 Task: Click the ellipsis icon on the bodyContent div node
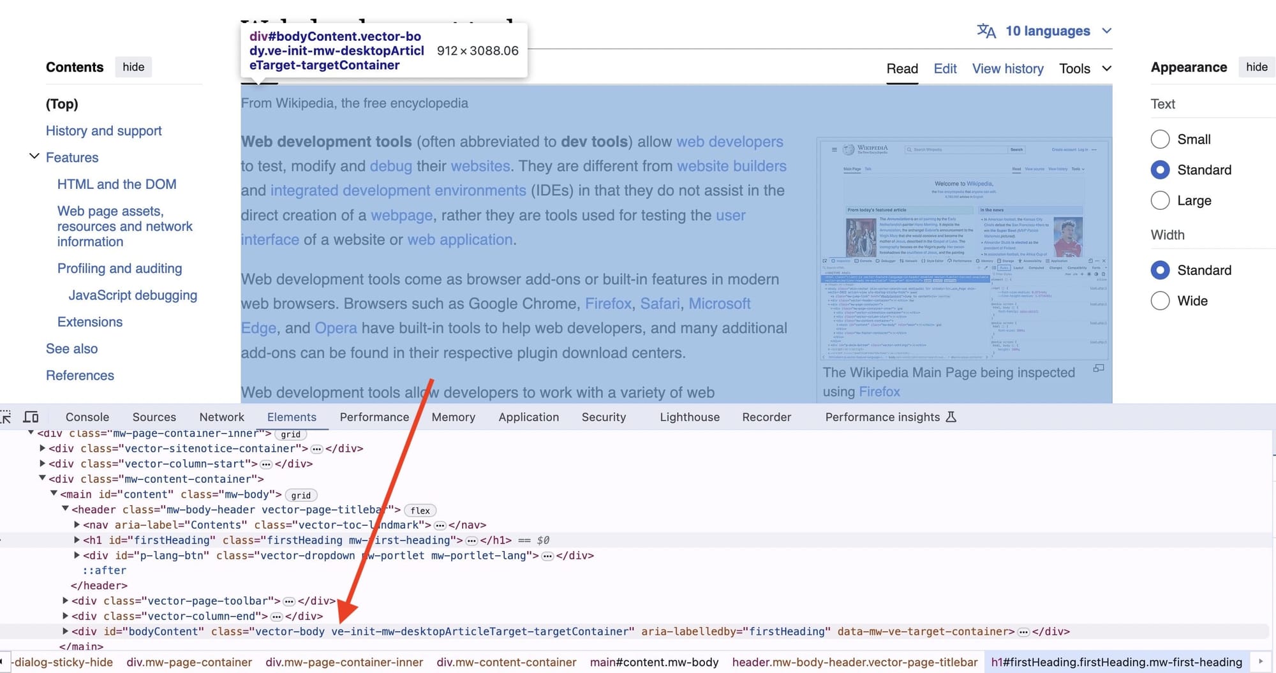click(x=1025, y=632)
